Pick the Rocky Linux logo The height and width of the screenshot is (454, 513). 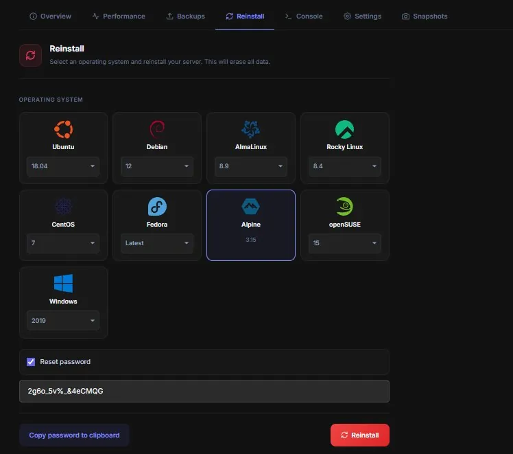coord(344,129)
